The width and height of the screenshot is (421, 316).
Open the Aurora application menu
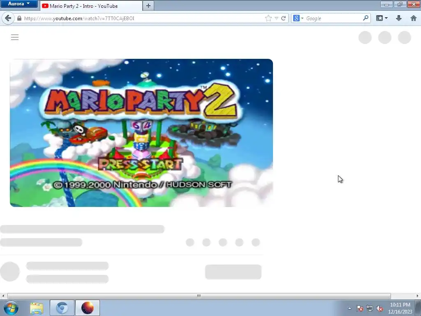coord(19,4)
